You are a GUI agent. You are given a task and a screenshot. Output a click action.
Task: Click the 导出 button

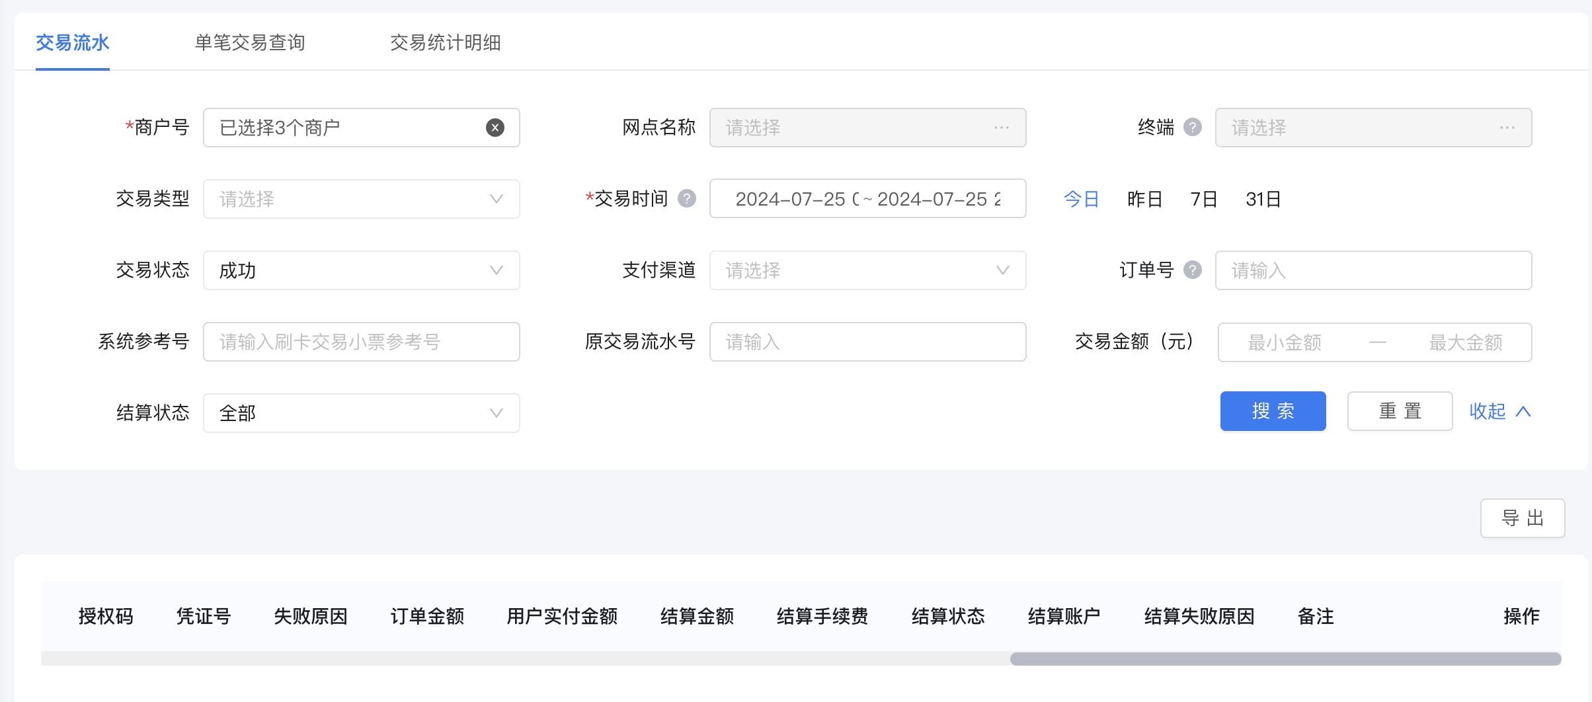click(x=1522, y=518)
